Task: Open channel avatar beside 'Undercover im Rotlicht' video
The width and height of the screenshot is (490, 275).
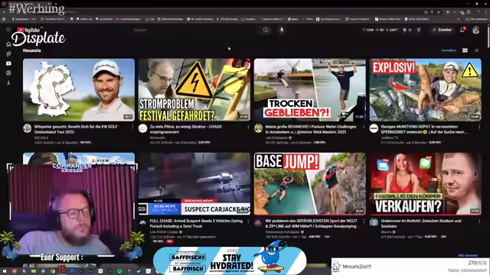Action: coord(374,222)
